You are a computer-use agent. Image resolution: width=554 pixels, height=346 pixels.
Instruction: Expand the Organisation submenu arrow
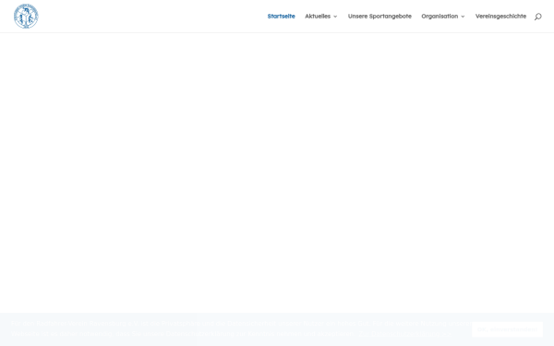[x=463, y=17]
